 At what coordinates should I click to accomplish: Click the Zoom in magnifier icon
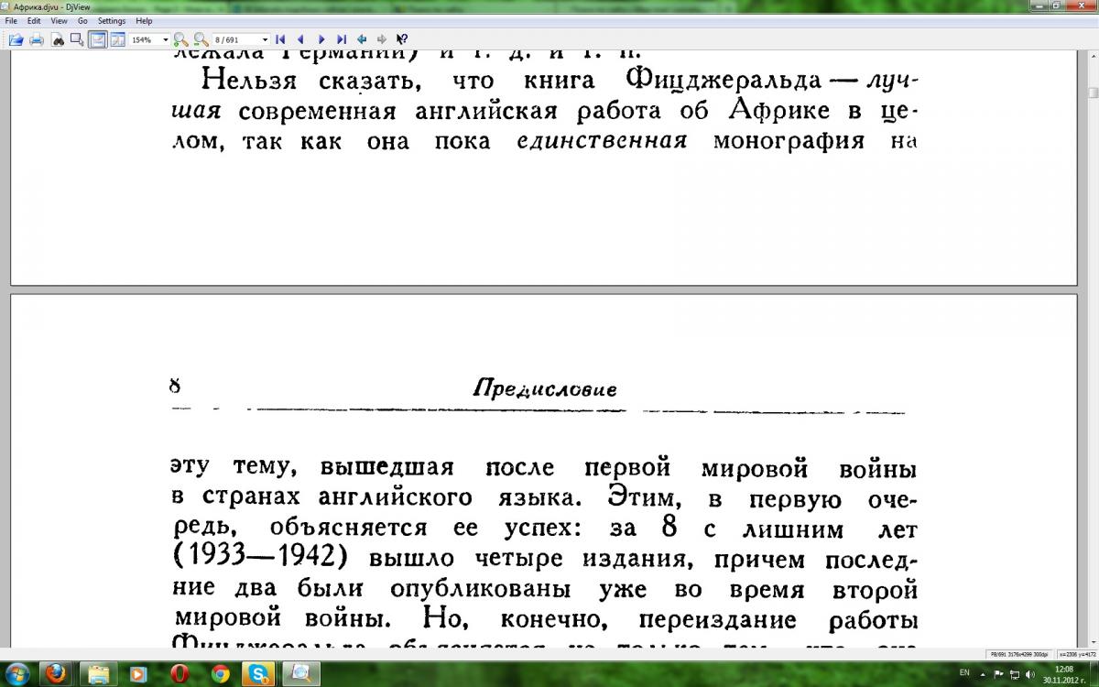180,39
